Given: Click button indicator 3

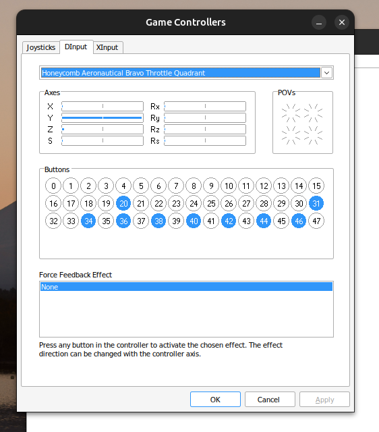Looking at the screenshot, I should click(x=106, y=186).
